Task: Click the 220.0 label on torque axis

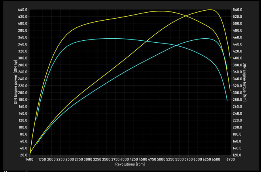Action: pyautogui.click(x=237, y=121)
